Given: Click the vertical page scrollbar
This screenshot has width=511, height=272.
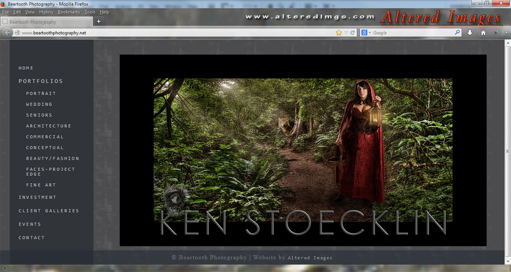Looking at the screenshot, I should click(508, 152).
